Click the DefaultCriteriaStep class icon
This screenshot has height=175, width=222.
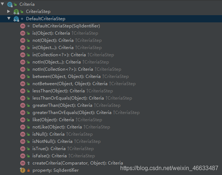[16, 18]
